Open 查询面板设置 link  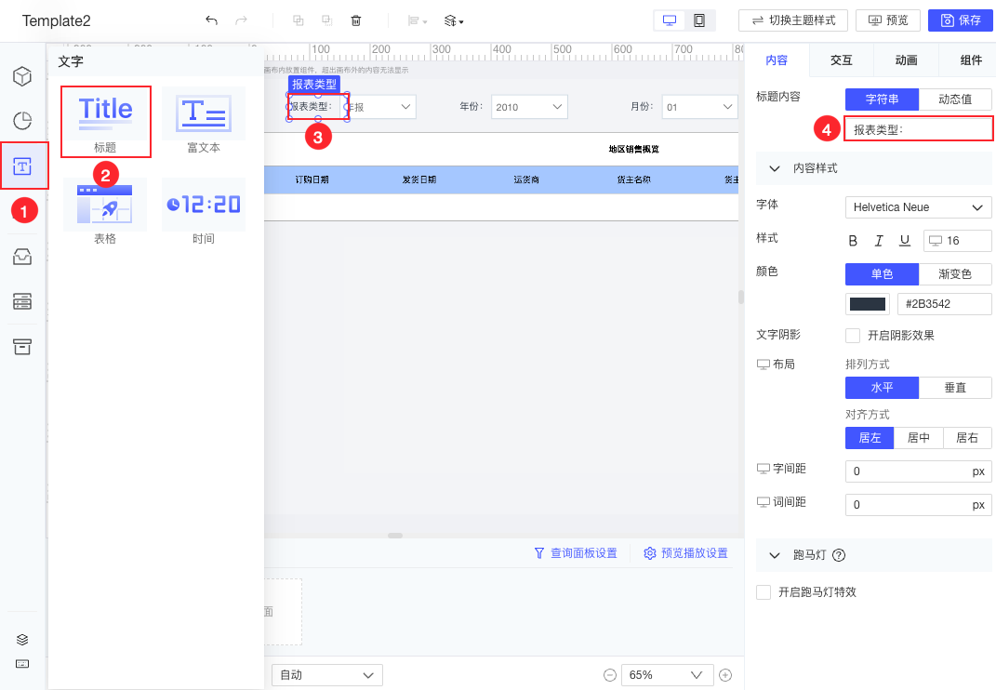point(576,553)
